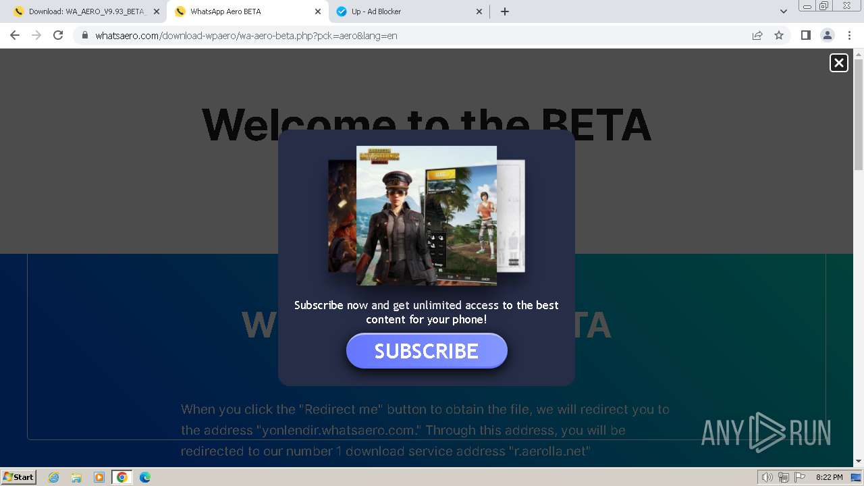Click the scrollbar up arrow
The image size is (864, 486).
(859, 54)
